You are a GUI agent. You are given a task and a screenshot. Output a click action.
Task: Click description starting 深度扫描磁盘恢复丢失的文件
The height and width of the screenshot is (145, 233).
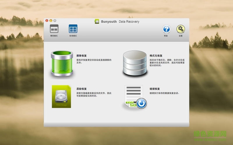coord(94,95)
